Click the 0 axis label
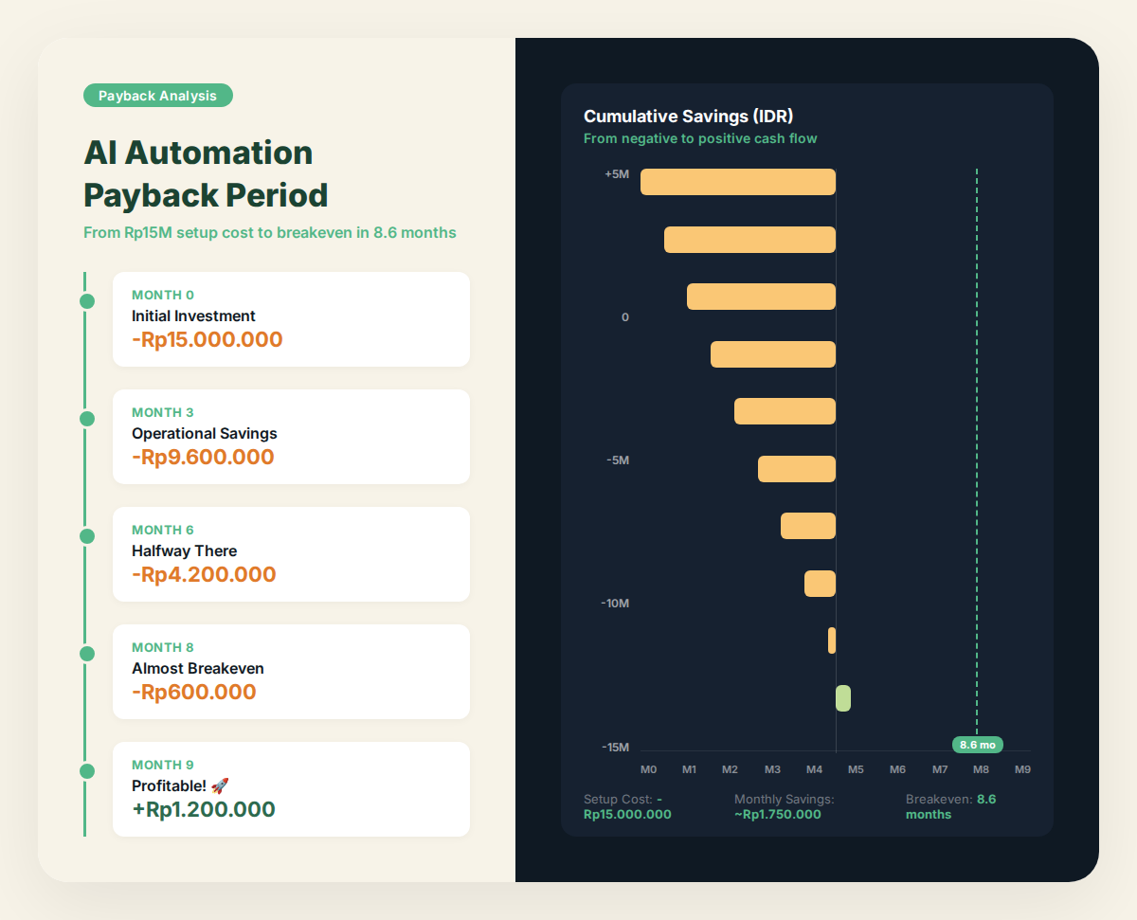 tap(625, 317)
